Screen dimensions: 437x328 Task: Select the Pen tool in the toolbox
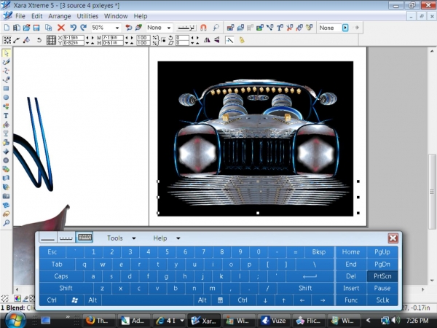[6, 79]
